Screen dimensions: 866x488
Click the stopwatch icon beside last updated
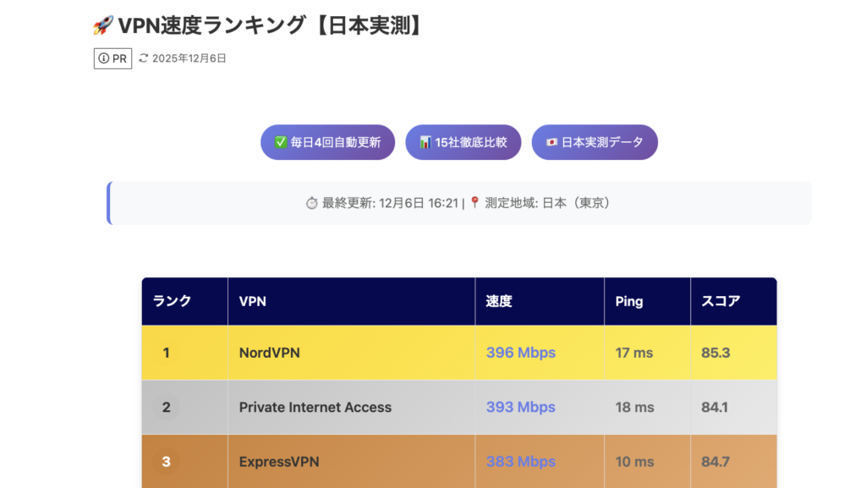coord(311,203)
